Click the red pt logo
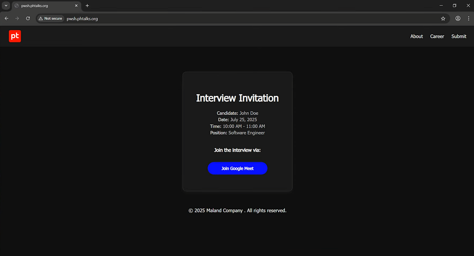 click(15, 36)
